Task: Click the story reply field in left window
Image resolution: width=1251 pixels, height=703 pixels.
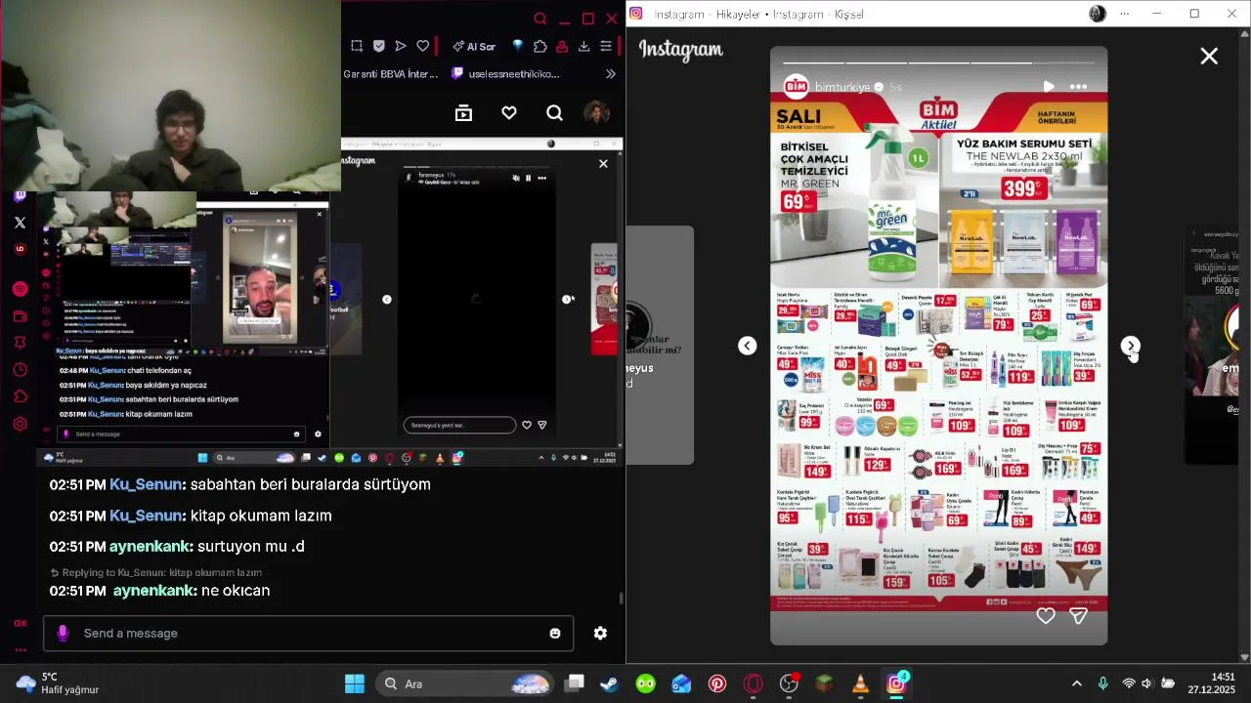Action: click(459, 425)
